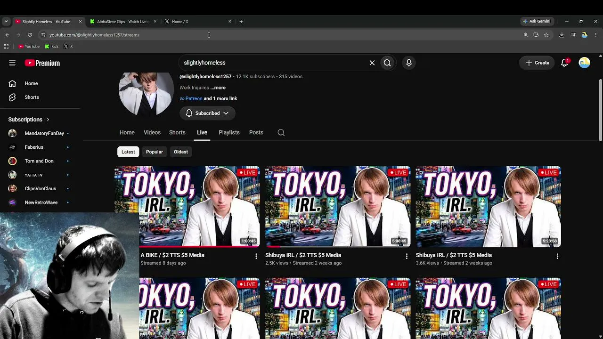This screenshot has width=603, height=339.
Task: Open the Chrome three-dot menu
Action: (x=595, y=35)
